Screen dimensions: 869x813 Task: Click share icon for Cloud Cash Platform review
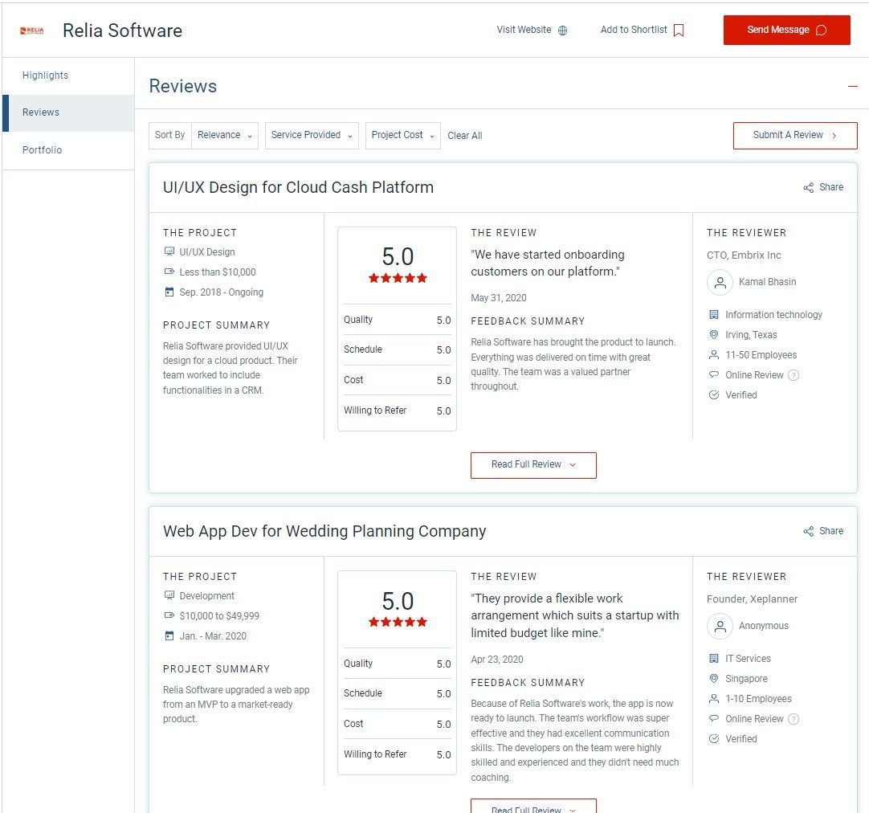pyautogui.click(x=809, y=188)
